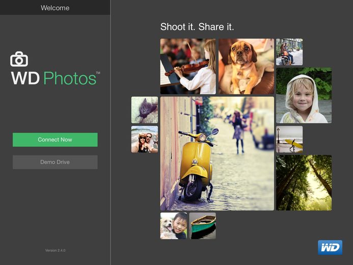
Task: Click the 'Shoot it. Share it.' heading
Action: click(x=197, y=27)
